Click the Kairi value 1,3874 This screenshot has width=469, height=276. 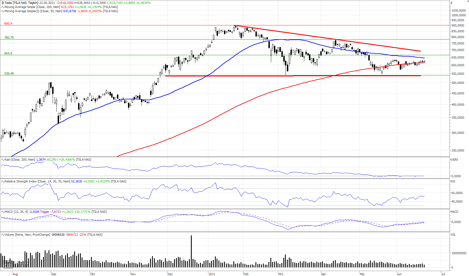click(x=41, y=160)
